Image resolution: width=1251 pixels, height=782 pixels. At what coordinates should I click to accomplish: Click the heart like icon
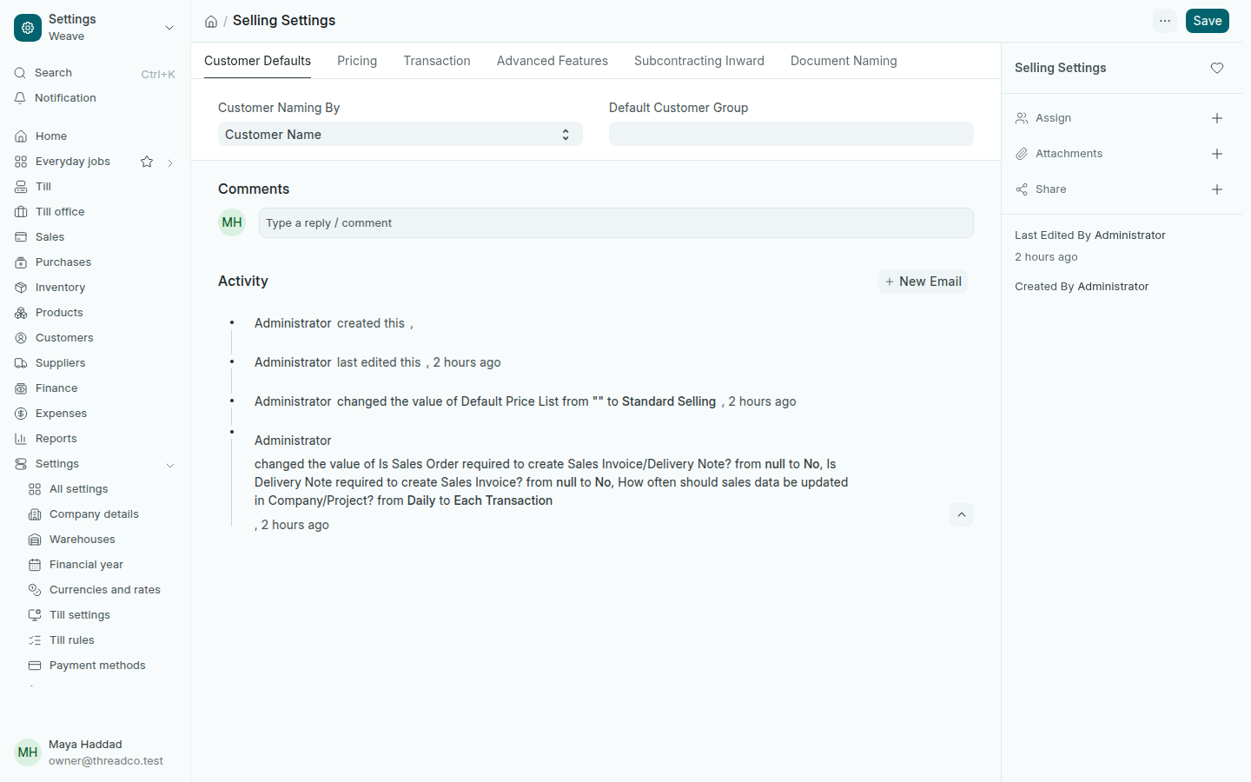(1217, 68)
